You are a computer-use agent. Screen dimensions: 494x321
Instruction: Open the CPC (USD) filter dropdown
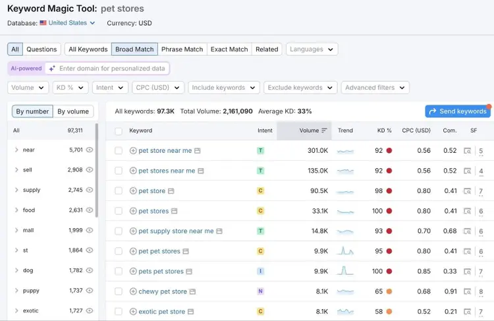[x=158, y=88]
